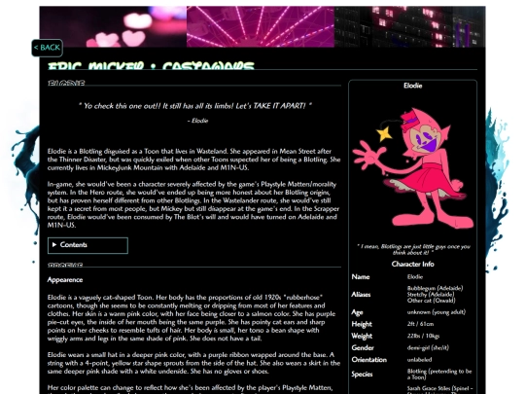Click the 'Age' row label
The height and width of the screenshot is (394, 525).
click(357, 312)
